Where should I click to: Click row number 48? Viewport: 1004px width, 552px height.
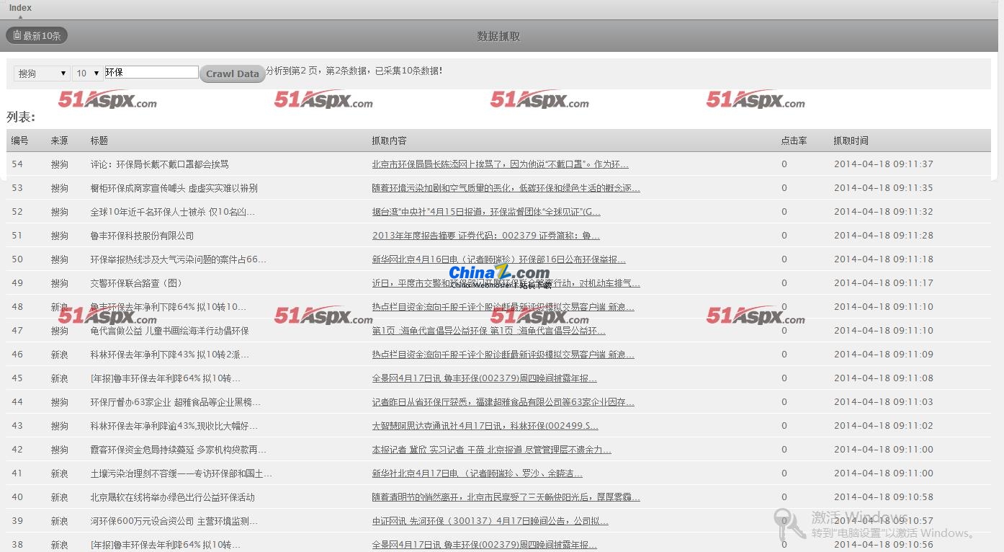pyautogui.click(x=17, y=307)
